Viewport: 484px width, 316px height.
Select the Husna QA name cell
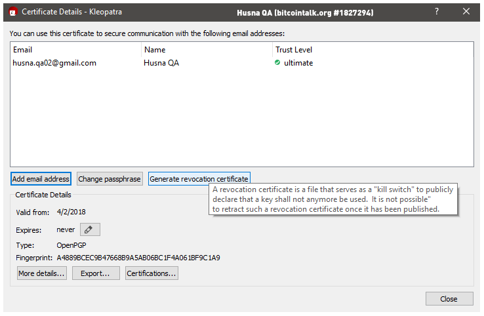click(161, 63)
